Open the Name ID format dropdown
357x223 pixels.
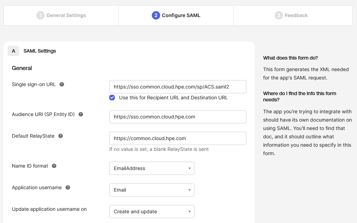coord(151,168)
